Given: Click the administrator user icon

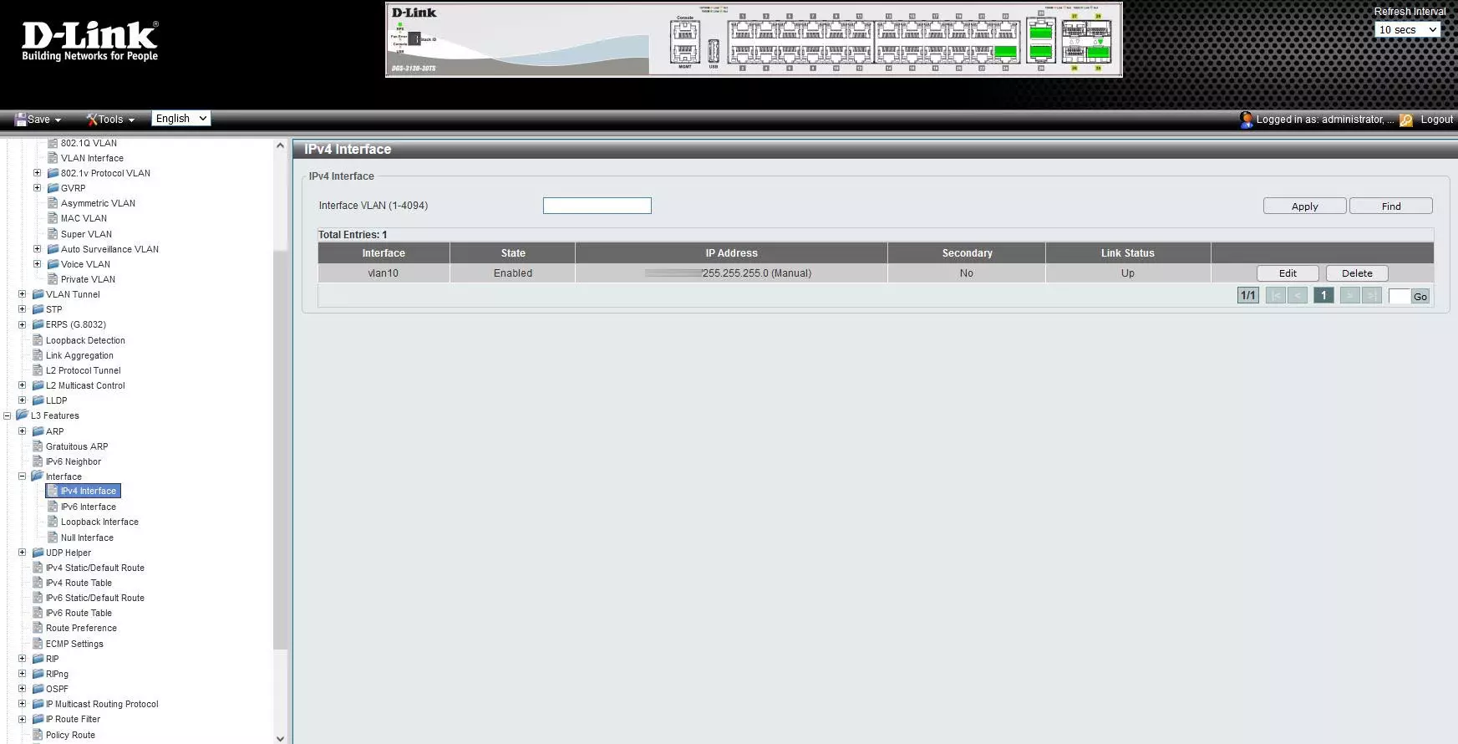Looking at the screenshot, I should pos(1246,120).
